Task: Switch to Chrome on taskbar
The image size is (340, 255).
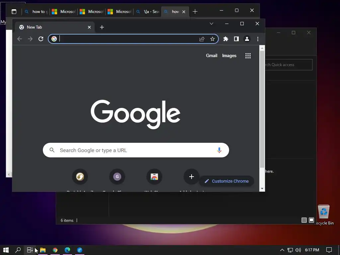Action: (55, 250)
